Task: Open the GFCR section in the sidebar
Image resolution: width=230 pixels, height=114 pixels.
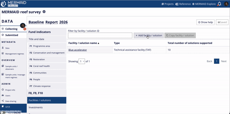Action: click(13, 107)
